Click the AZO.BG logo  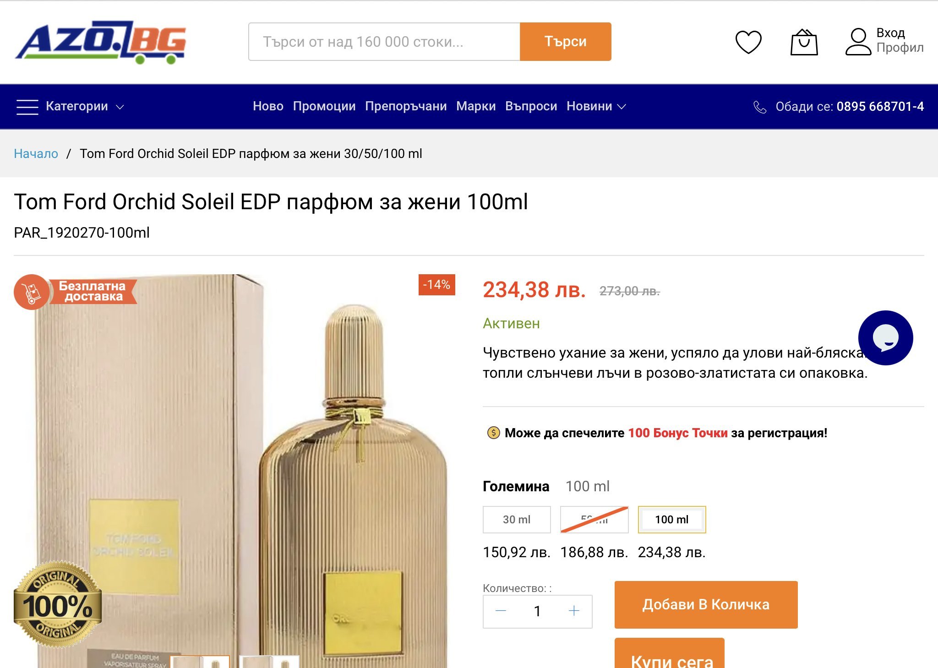point(100,42)
